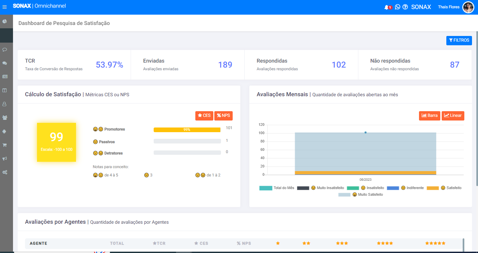Switch satisfaction metric to CES
Image resolution: width=478 pixels, height=253 pixels.
tap(204, 116)
